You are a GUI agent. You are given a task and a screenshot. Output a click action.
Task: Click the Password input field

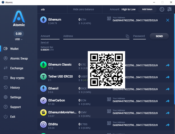coord(139,36)
